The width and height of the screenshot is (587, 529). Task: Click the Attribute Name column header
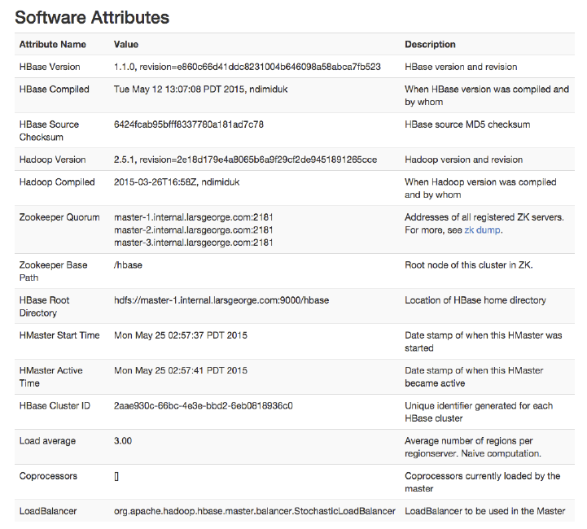click(x=53, y=45)
